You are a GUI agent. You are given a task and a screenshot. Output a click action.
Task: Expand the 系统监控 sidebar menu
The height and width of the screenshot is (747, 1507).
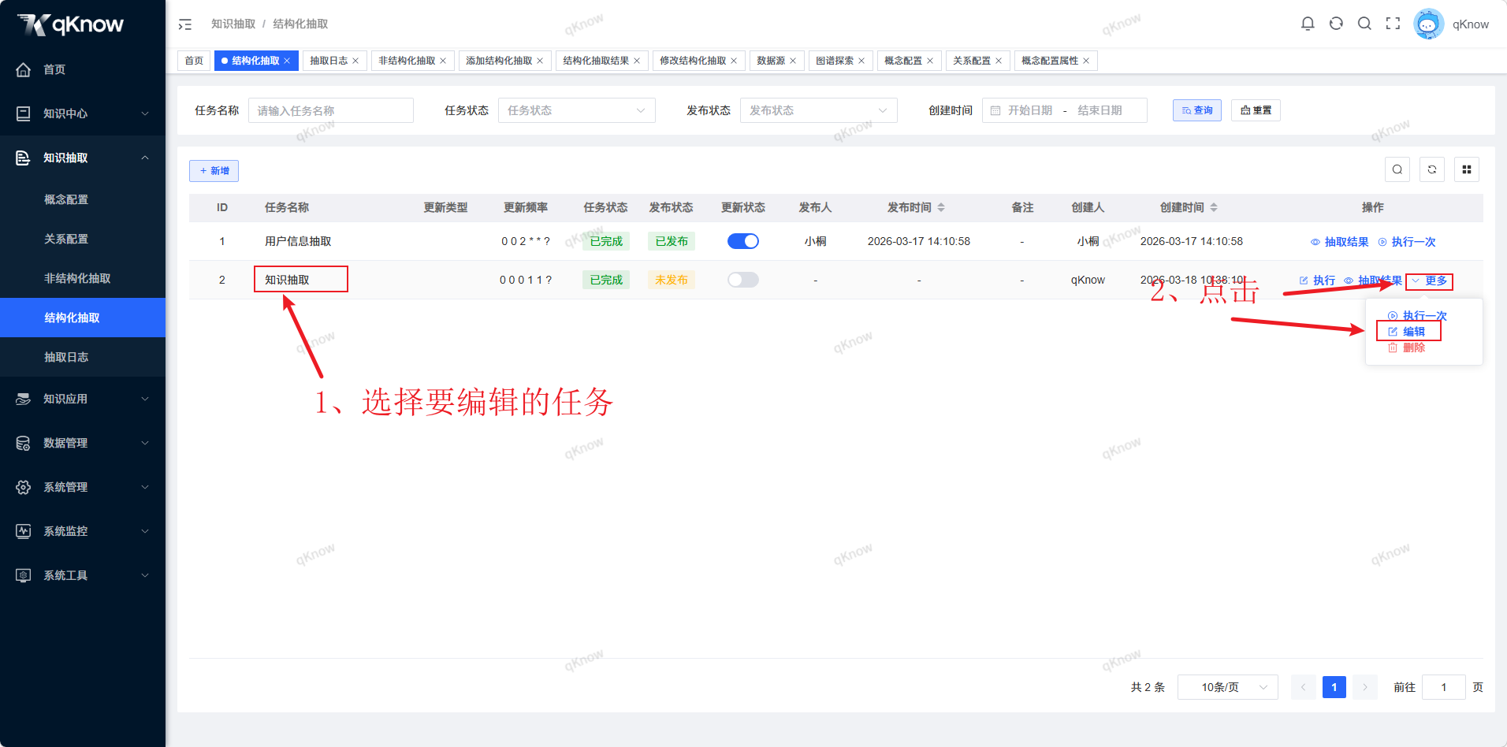(x=83, y=531)
